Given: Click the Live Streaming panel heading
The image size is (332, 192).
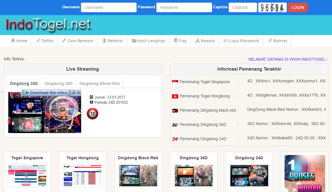Looking at the screenshot, I should 83,69.
